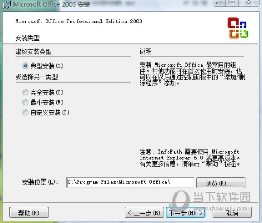This screenshot has height=223, width=262.
Task: Pick the 最小安装 (M) radio option
Action: (26, 103)
